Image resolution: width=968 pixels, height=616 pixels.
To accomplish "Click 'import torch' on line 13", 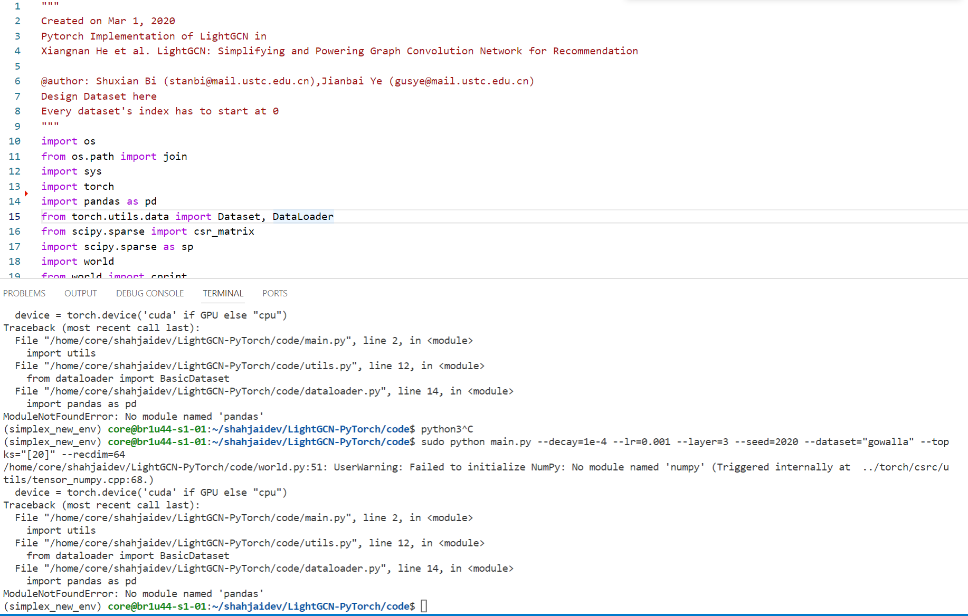I will [x=77, y=186].
